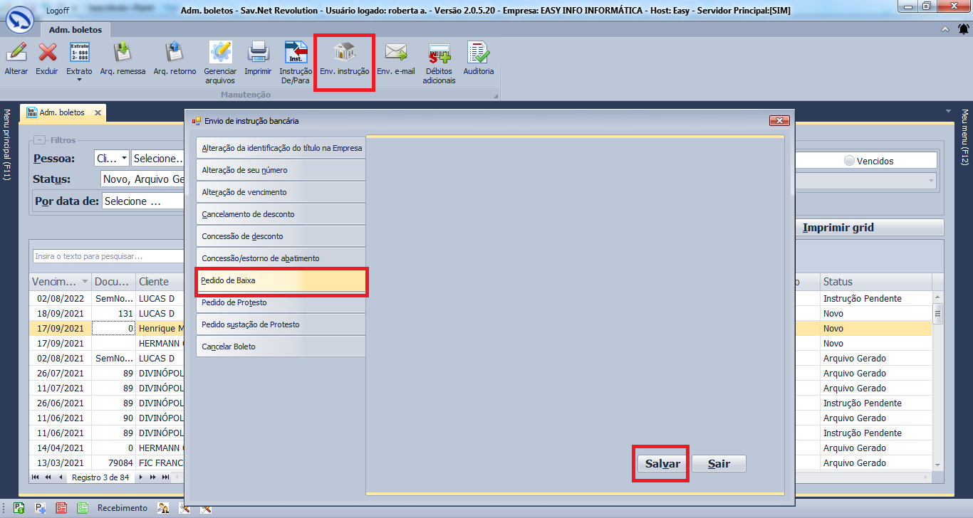Select Cancelamento de desconto instruction

(x=281, y=214)
